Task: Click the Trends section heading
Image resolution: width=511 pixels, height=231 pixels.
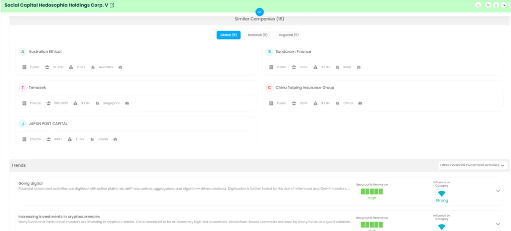Action: click(18, 165)
